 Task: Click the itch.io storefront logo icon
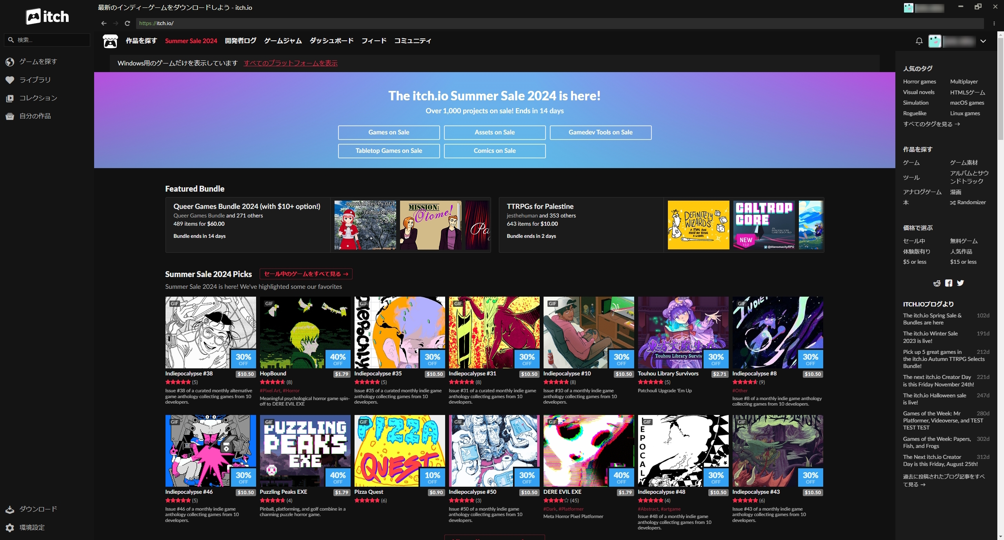[110, 41]
